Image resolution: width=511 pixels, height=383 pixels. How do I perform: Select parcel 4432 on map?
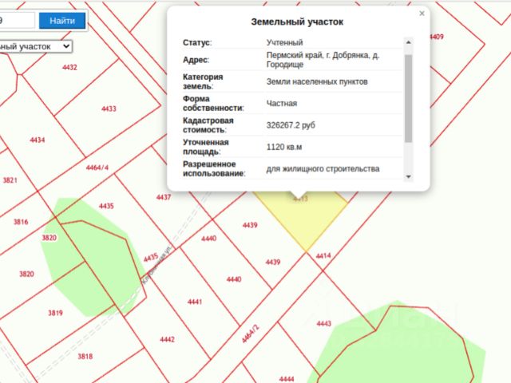(x=69, y=67)
